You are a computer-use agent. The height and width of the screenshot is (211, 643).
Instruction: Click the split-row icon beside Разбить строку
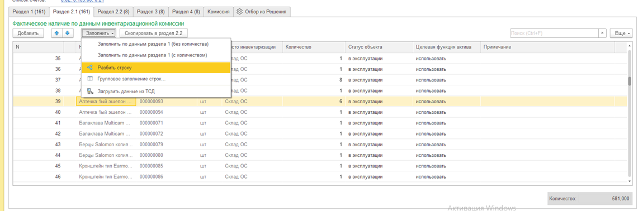90,68
